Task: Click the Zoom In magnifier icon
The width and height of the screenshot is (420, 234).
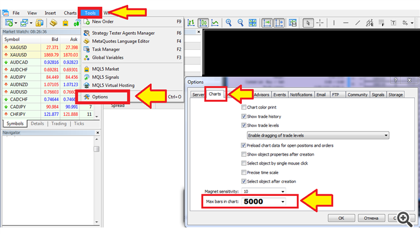Action: 228,23
